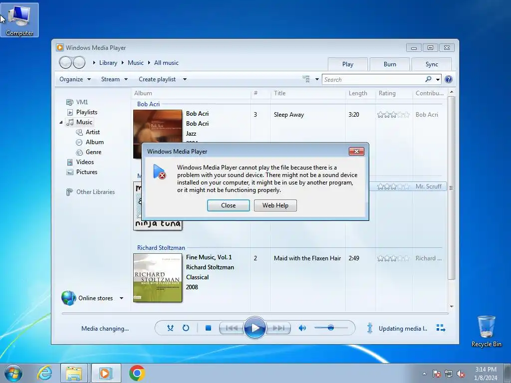Image resolution: width=511 pixels, height=383 pixels.
Task: Close the sound device error dialog
Action: [x=228, y=205]
